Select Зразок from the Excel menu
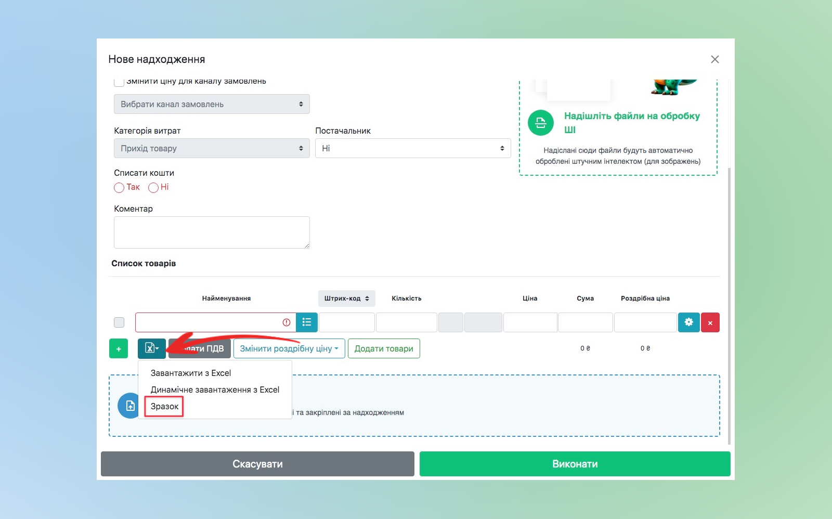 point(164,406)
